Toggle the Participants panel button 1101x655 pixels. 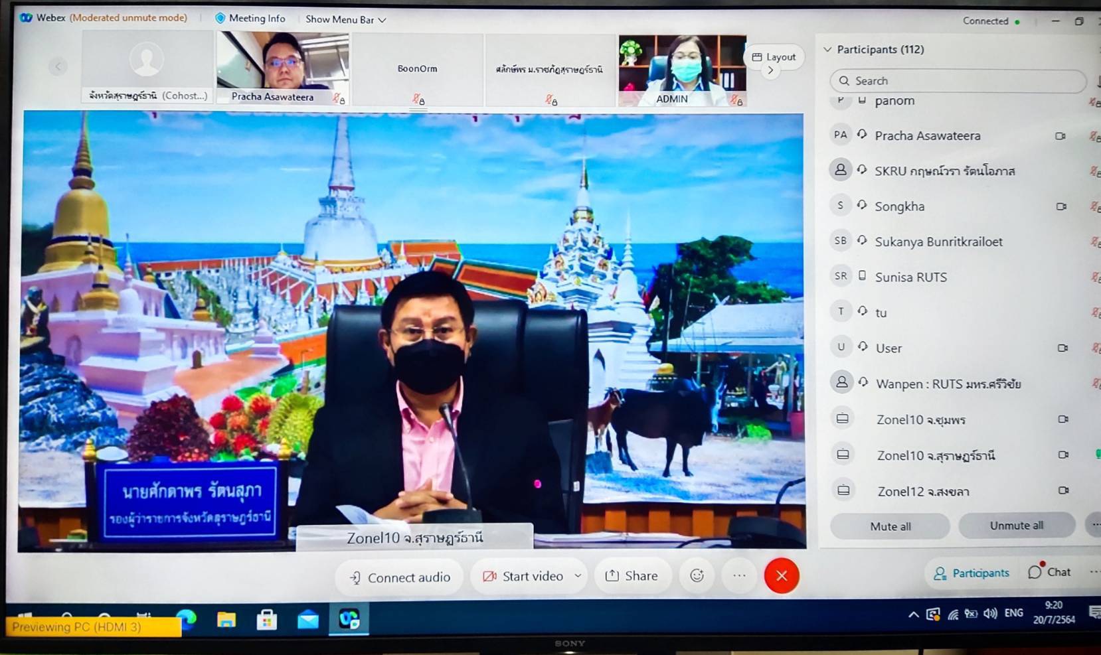tap(971, 573)
